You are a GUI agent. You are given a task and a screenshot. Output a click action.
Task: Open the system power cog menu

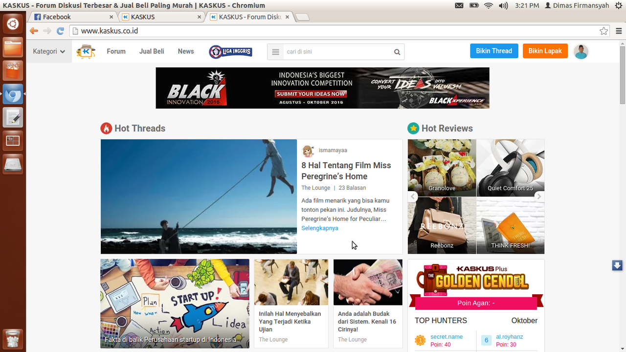(x=618, y=5)
